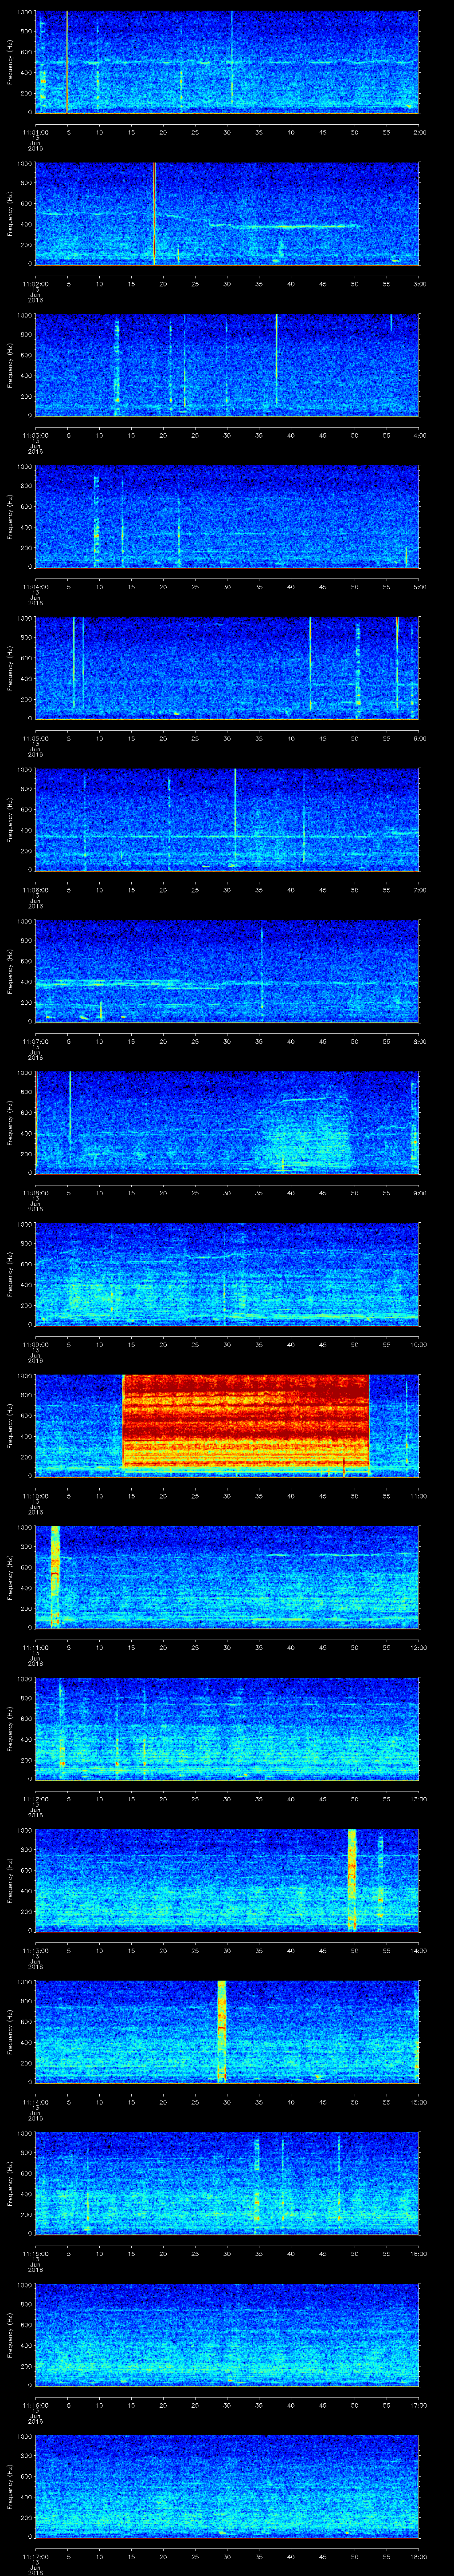This screenshot has width=454, height=2576.
Task: Open the spectrogram panel starting at 11:15:00
Action: [227, 2182]
